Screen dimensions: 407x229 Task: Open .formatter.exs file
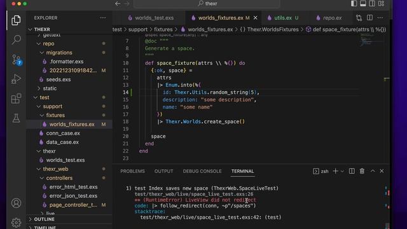[x=66, y=62]
